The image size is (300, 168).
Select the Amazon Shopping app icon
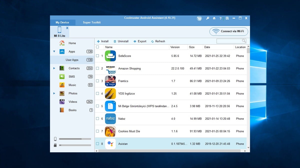110,68
